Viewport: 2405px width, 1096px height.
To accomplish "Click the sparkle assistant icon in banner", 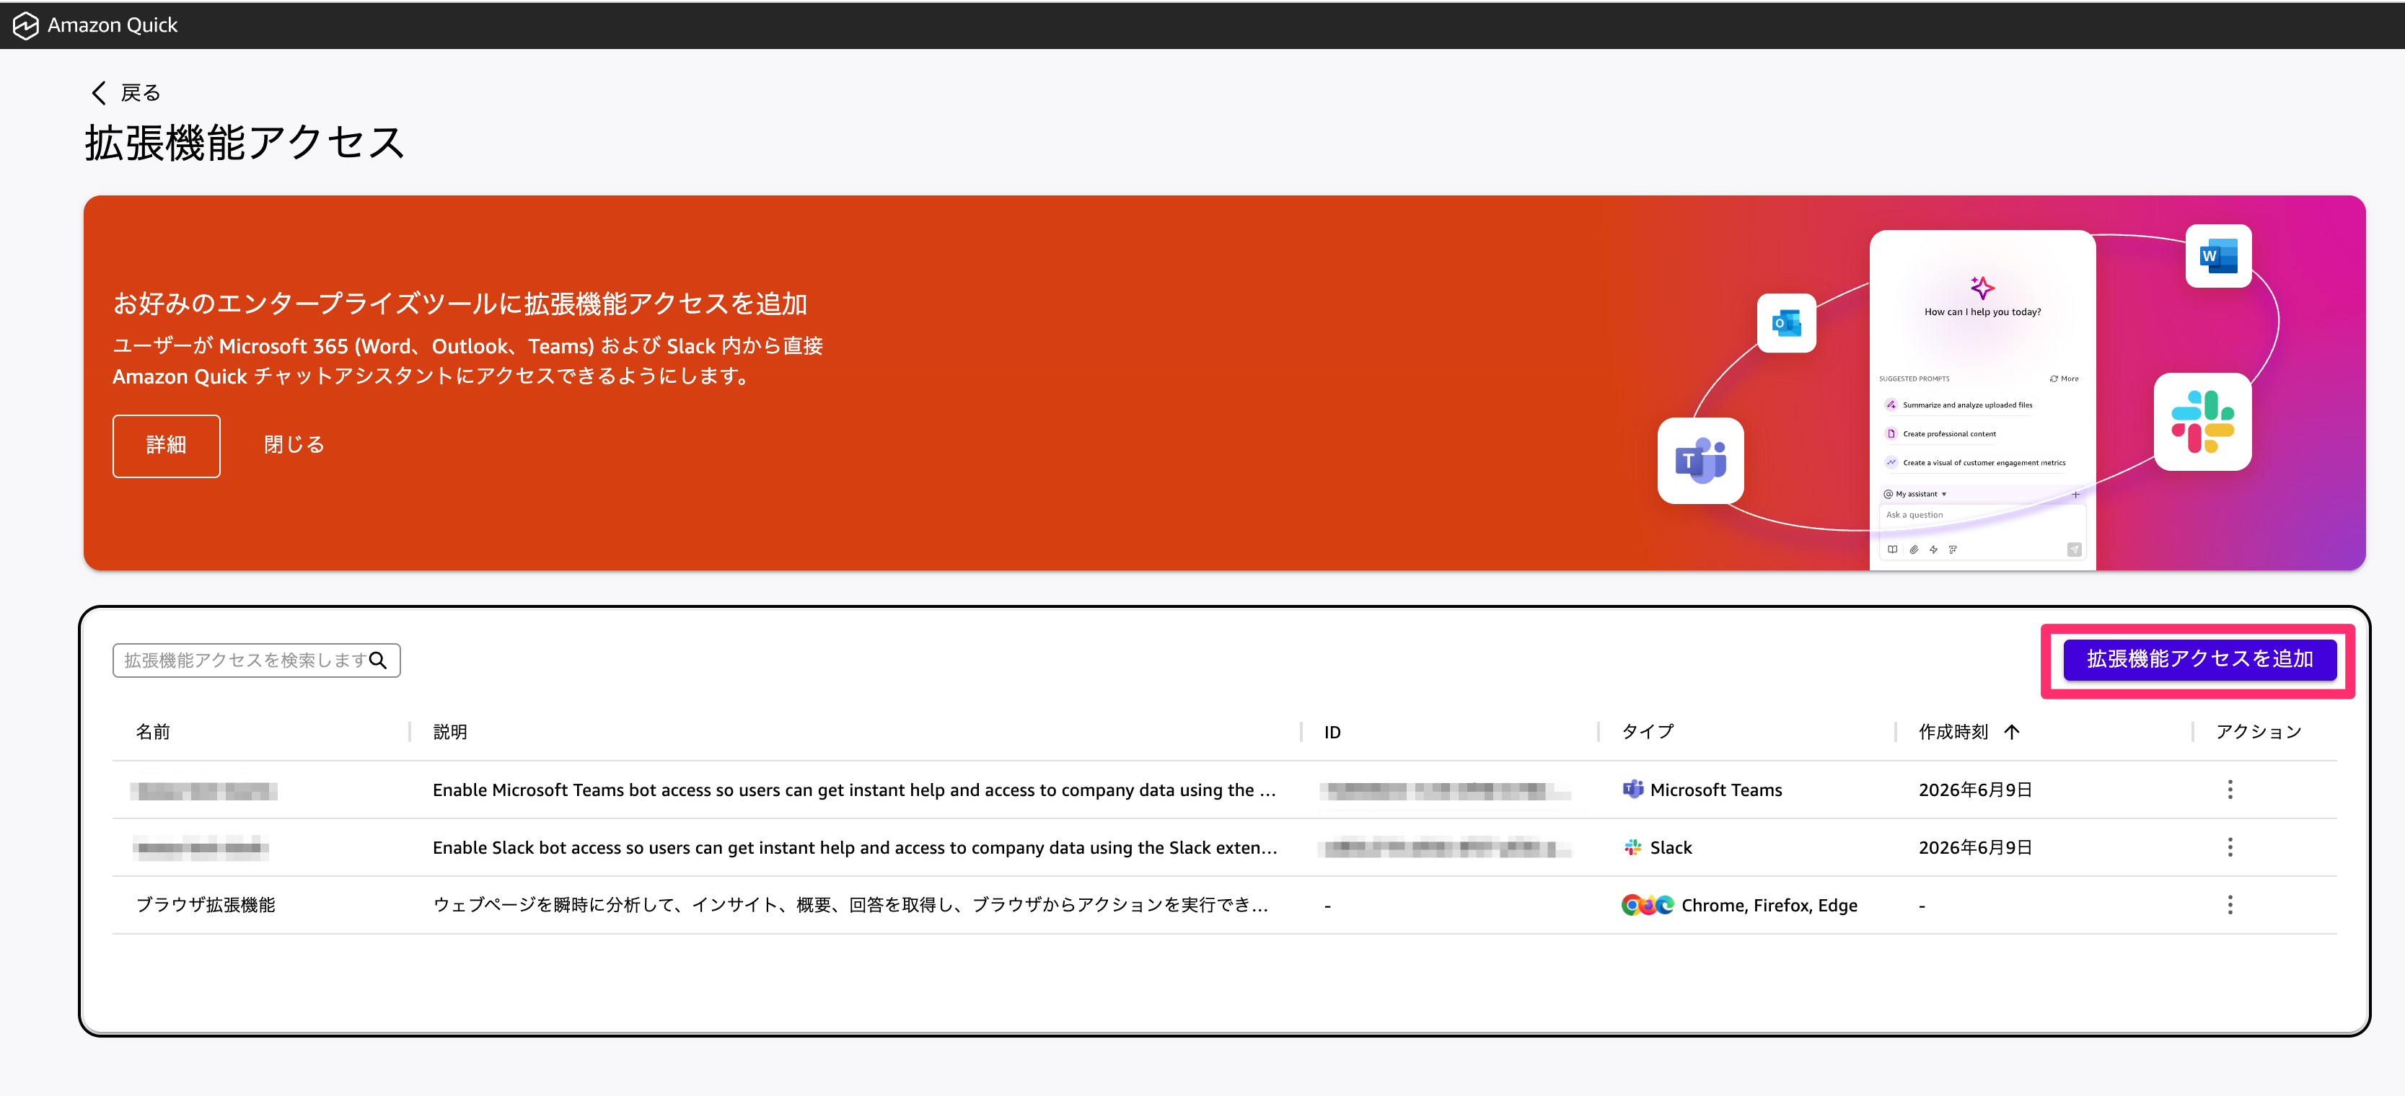I will 1982,286.
